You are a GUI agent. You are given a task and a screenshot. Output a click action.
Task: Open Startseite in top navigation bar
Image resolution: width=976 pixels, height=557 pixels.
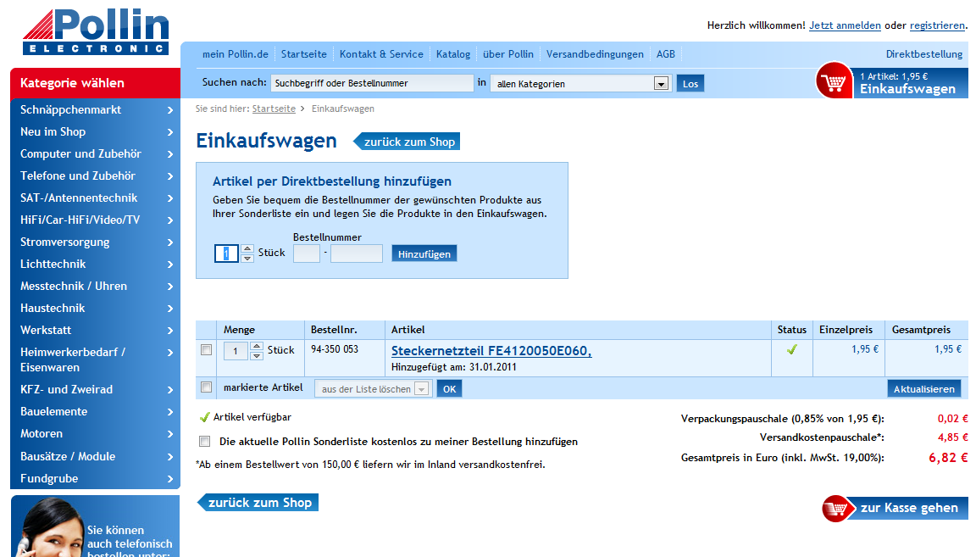tap(304, 54)
